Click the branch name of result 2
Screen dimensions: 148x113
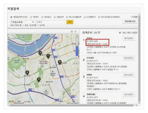90,58
